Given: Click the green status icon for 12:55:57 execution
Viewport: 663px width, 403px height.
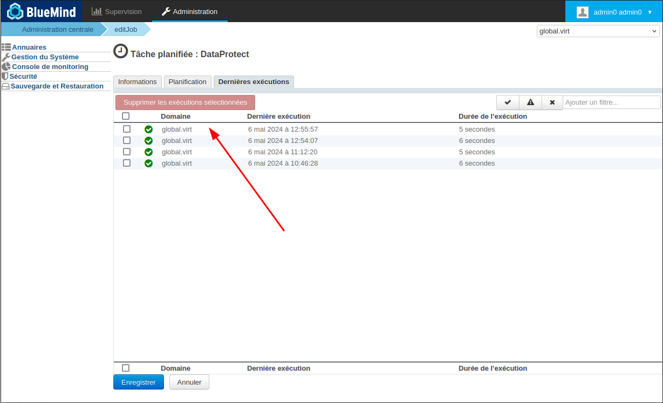Looking at the screenshot, I should (149, 129).
